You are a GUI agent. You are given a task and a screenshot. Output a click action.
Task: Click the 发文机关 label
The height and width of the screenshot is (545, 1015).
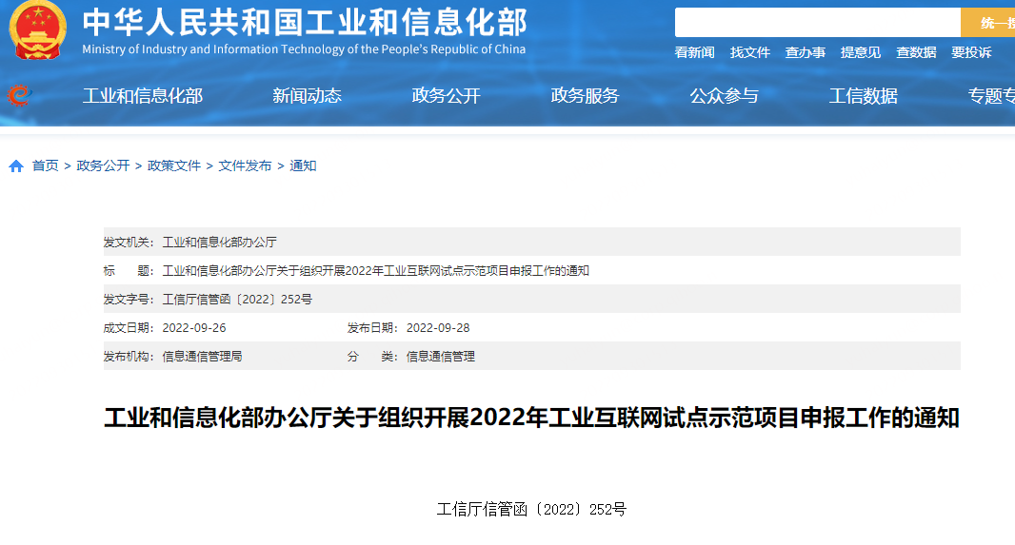(129, 243)
